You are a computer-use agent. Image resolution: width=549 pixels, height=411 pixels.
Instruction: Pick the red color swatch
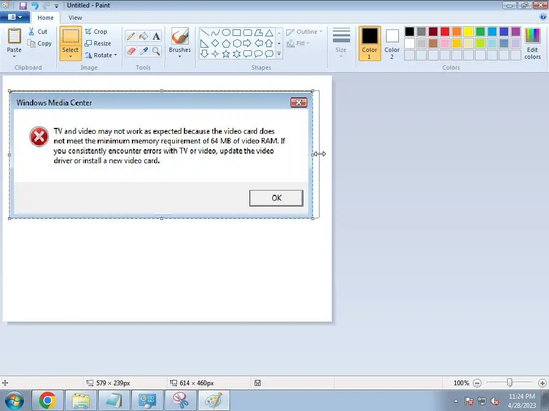tap(445, 32)
